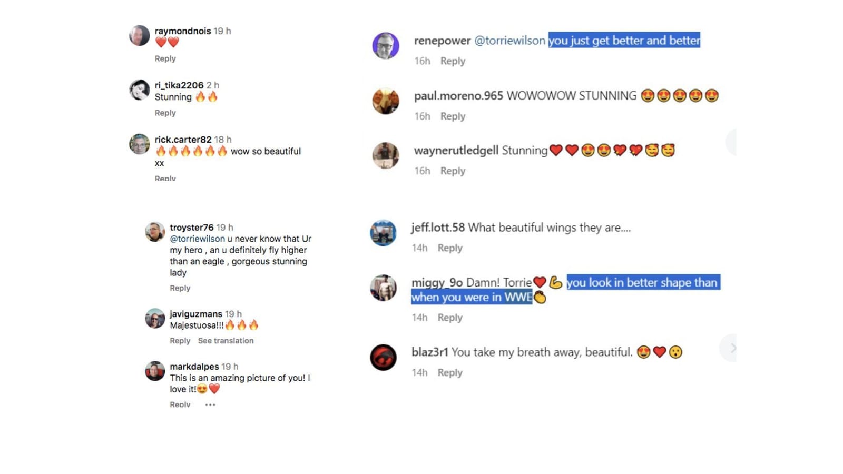This screenshot has height=474, width=843.
Task: Open jeff.lott.58's avatar
Action: coord(383,233)
